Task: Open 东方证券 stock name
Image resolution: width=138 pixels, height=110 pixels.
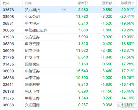Action: pyautogui.click(x=32, y=37)
